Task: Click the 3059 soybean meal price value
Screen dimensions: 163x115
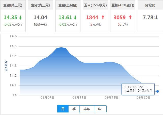Action: pyautogui.click(x=120, y=18)
